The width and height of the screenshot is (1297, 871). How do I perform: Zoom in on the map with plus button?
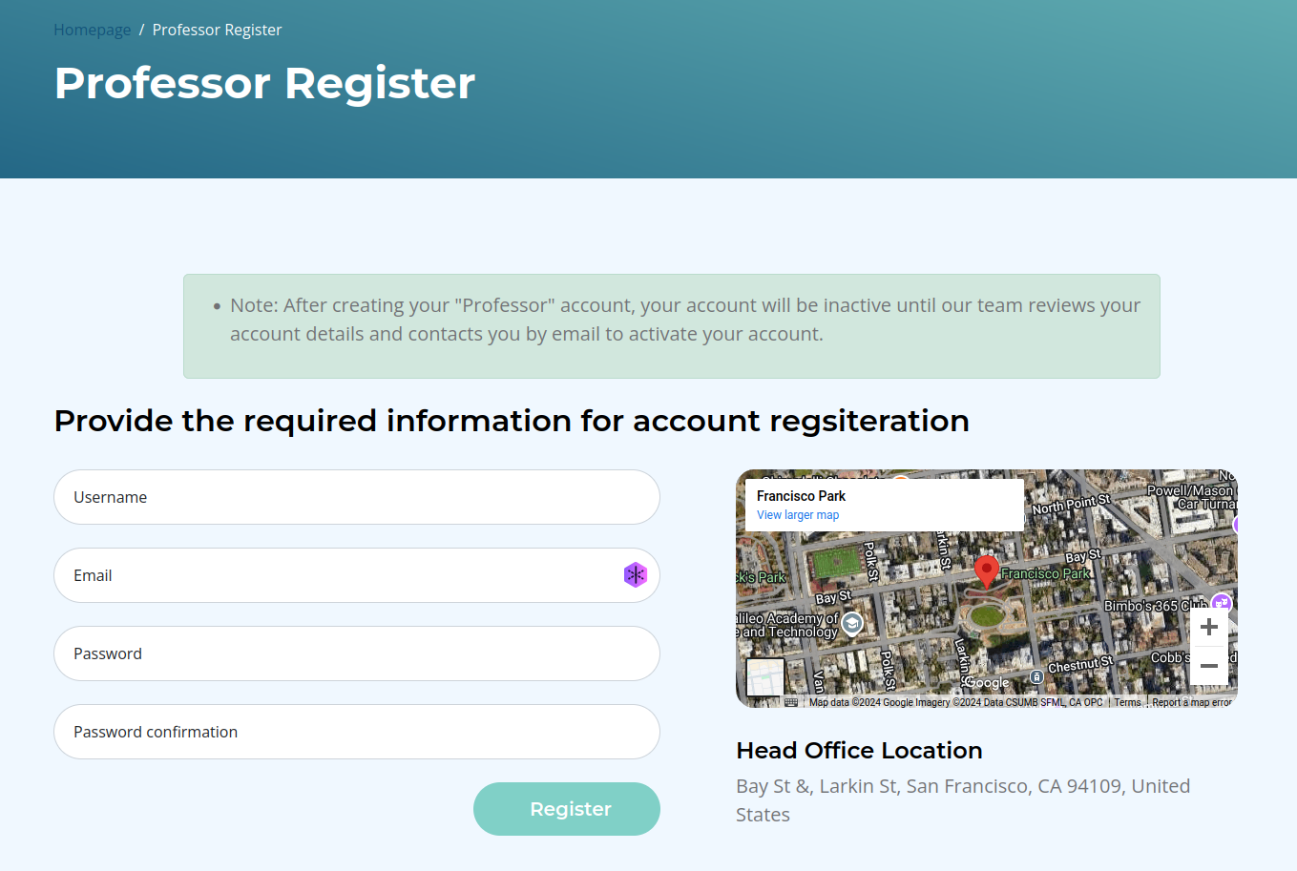(1208, 627)
